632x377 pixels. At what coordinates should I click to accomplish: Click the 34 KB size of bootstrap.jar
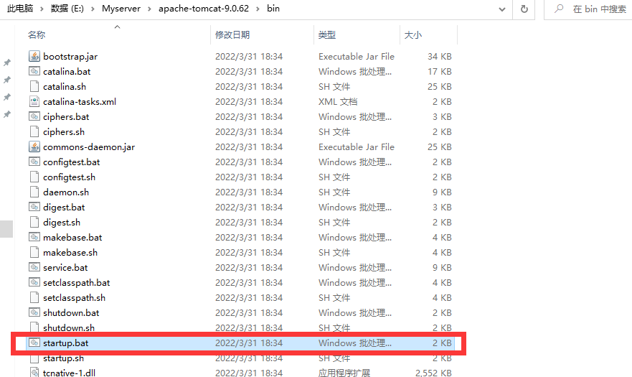pos(439,57)
